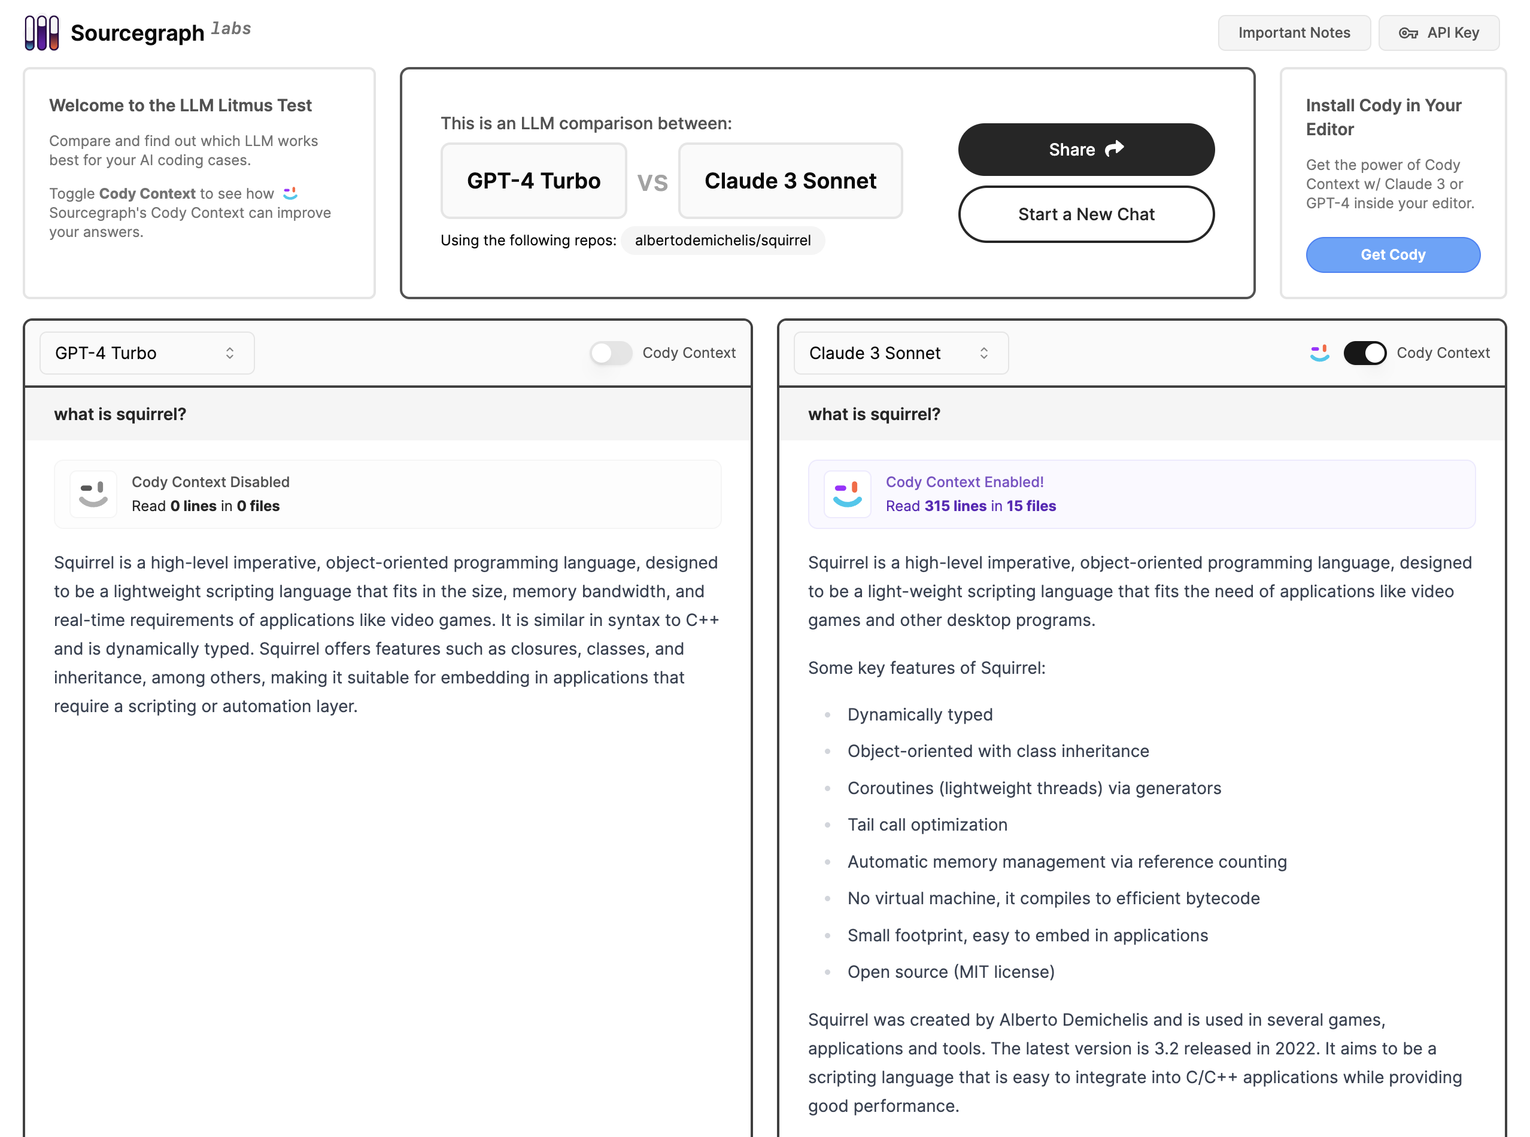Click 'Some key features of Squirrel:' text
The height and width of the screenshot is (1137, 1530).
927,668
